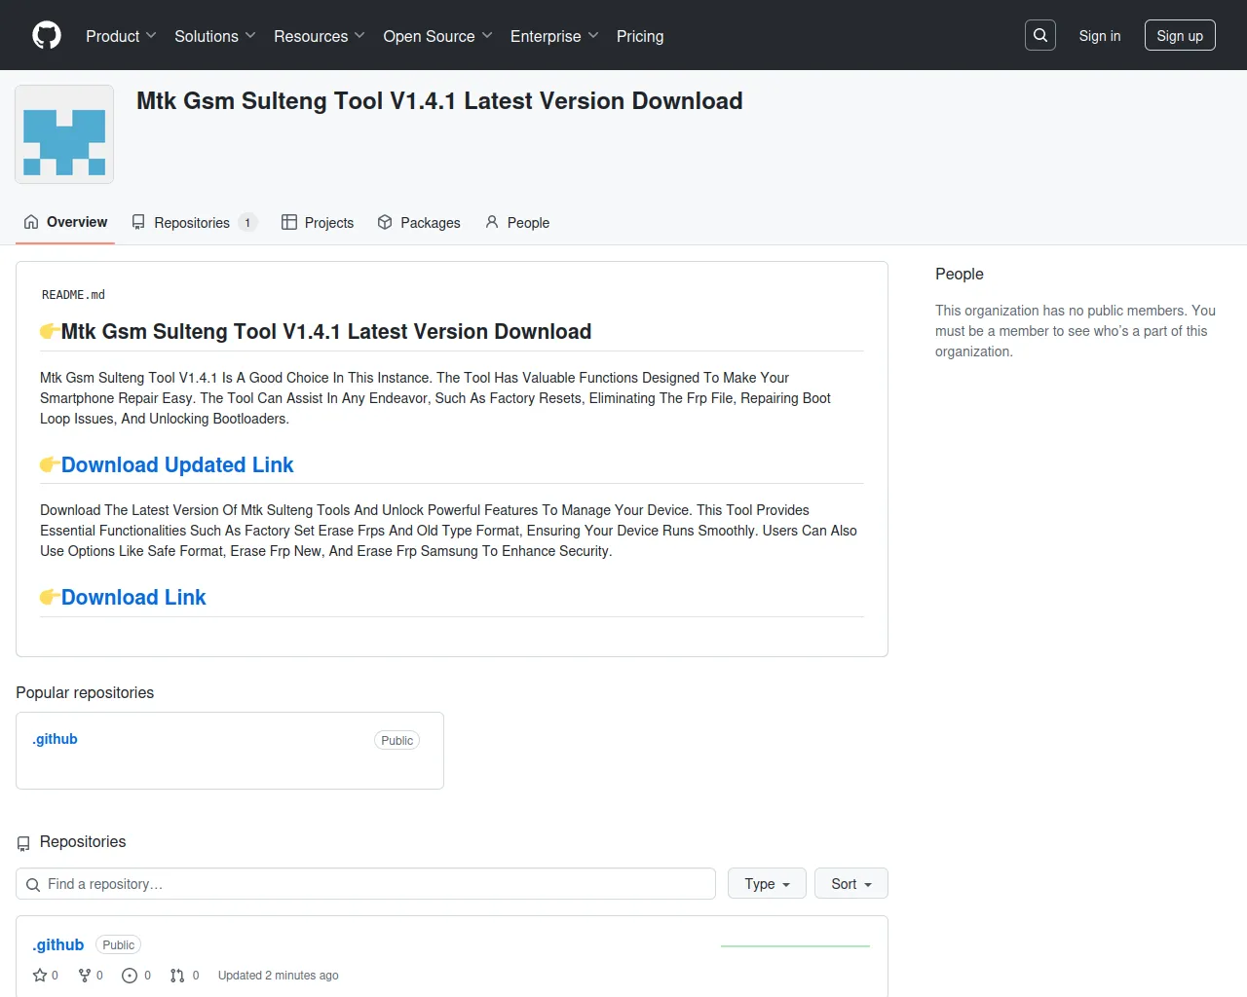Open the Sort dropdown

point(850,883)
